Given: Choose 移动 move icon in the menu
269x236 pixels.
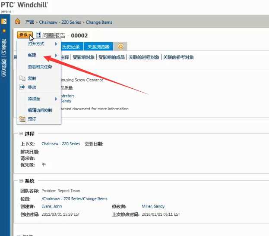Looking at the screenshot, I should [x=22, y=87].
